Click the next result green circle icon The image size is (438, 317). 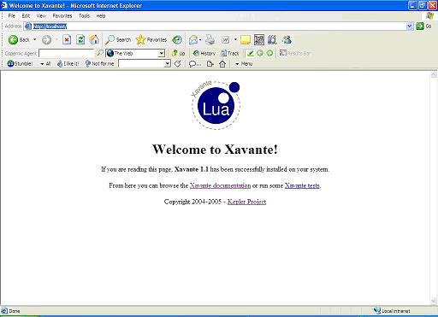269,53
